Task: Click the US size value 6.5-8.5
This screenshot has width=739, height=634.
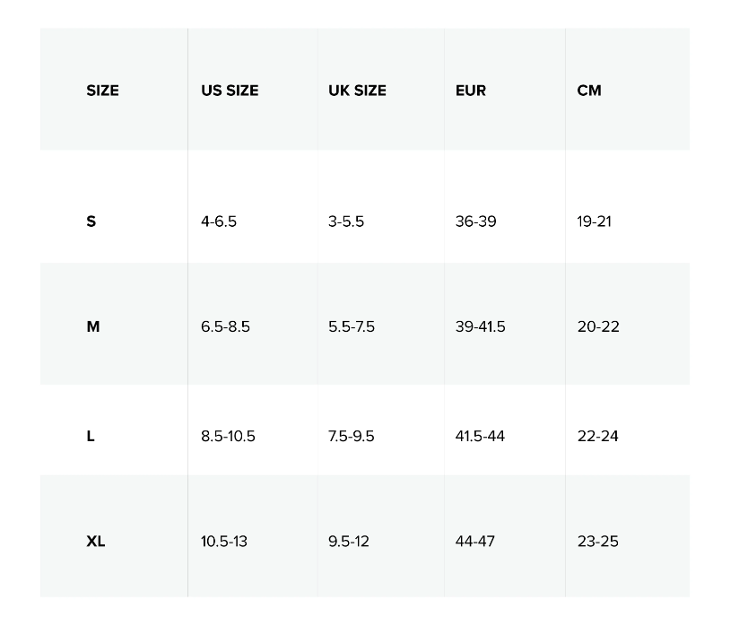Action: pos(225,326)
